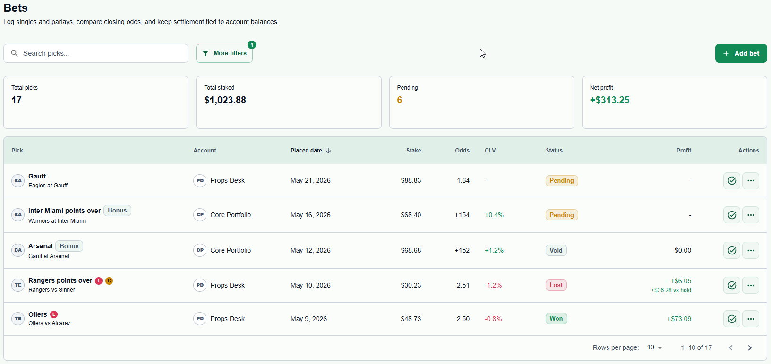Click the Oilers pick name
Image resolution: width=771 pixels, height=364 pixels.
tap(38, 314)
